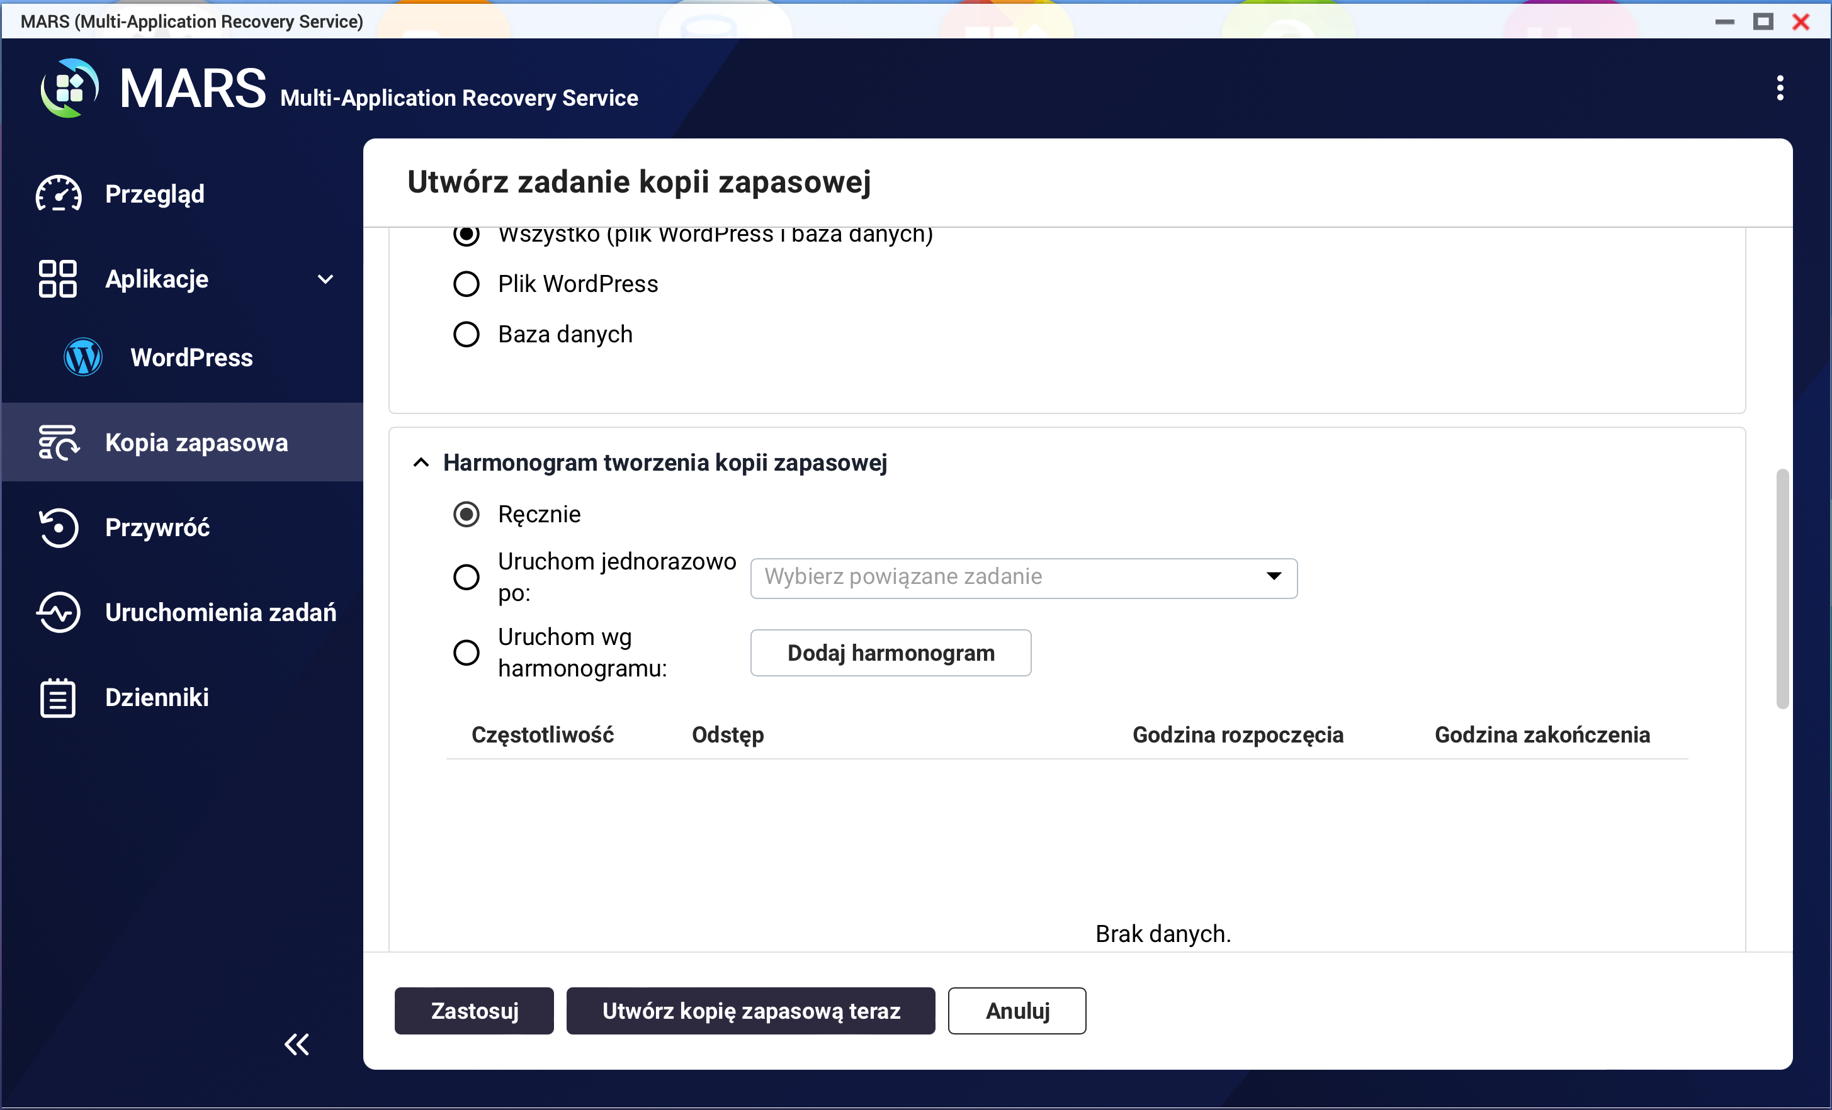Click the vertical scrollbar in the dialog
The height and width of the screenshot is (1110, 1832).
(x=1782, y=588)
